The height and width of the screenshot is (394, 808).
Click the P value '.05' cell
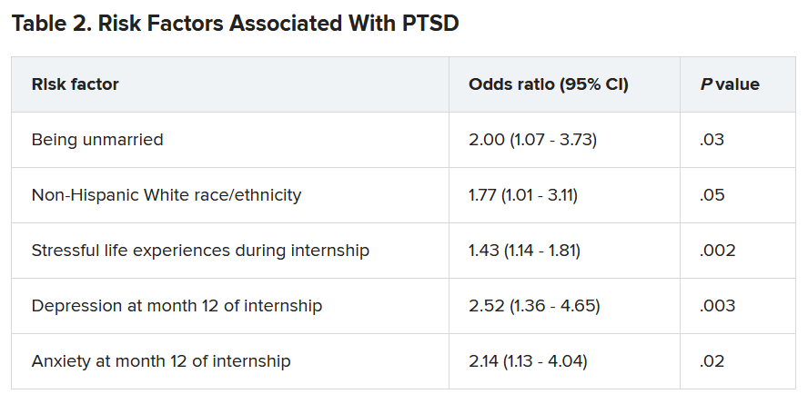[x=712, y=195]
